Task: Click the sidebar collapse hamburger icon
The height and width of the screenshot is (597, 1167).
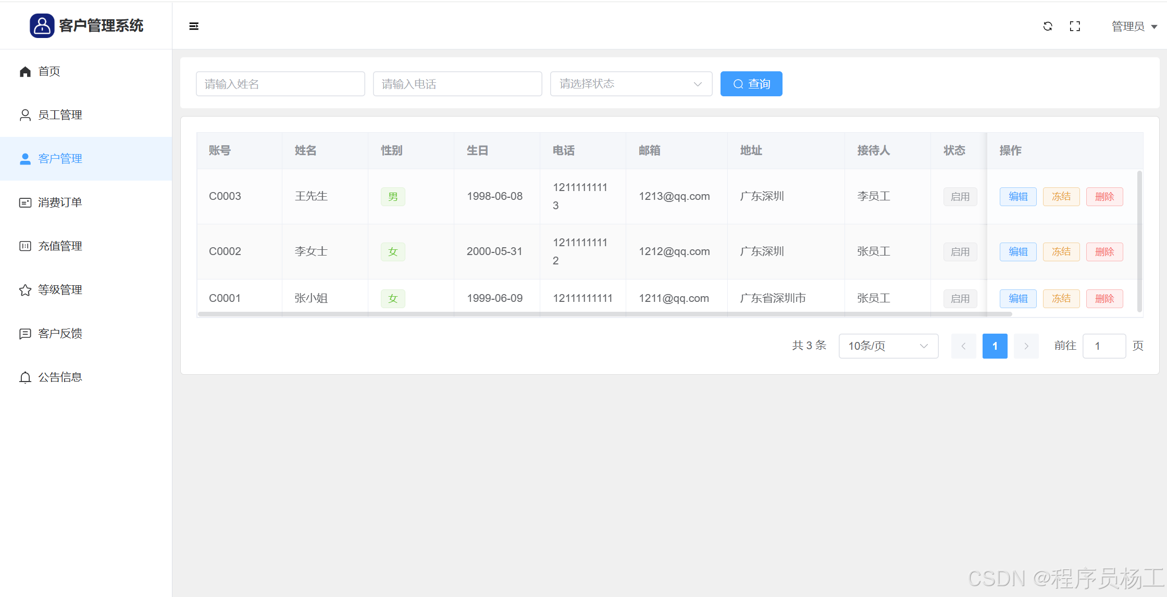Action: 194,26
